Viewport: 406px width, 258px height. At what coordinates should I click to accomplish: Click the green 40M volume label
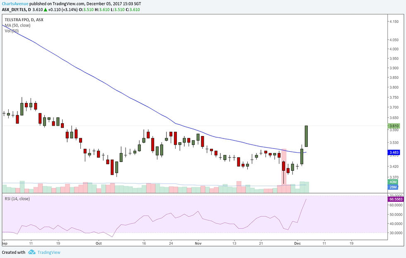393,182
